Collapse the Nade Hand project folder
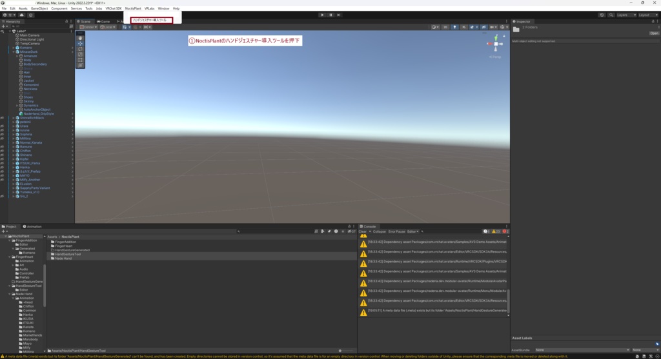Screen dimensions: 661x359 point(10,294)
